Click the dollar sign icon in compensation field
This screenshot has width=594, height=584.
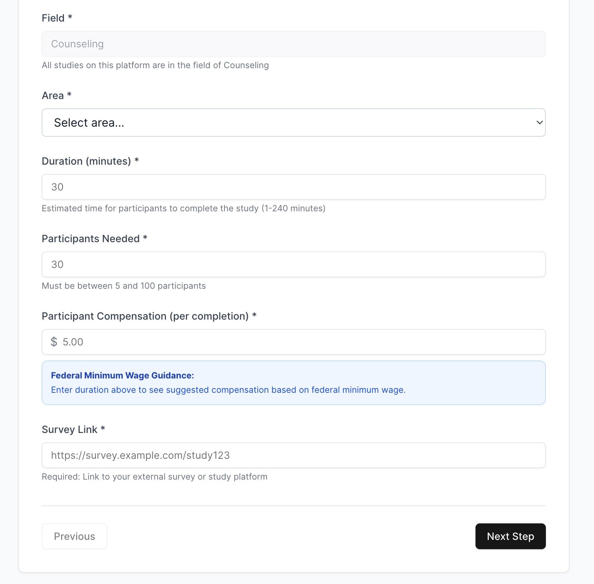pos(54,342)
